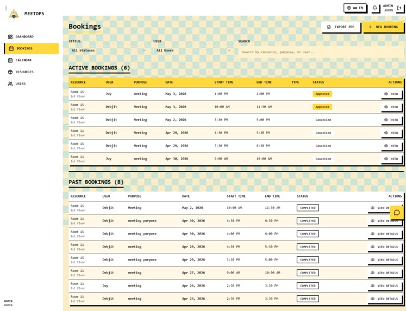
Task: Click the Bookings page title
Action: 85,27
